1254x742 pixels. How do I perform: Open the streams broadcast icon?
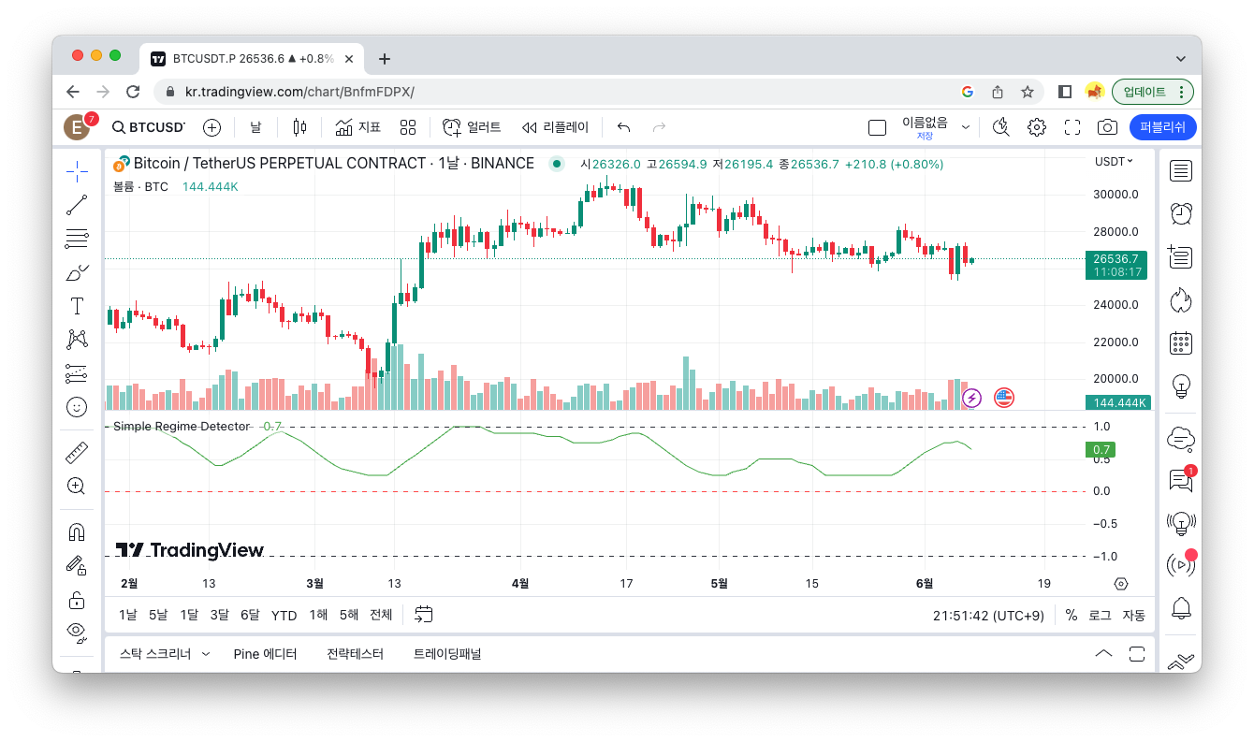[1181, 564]
